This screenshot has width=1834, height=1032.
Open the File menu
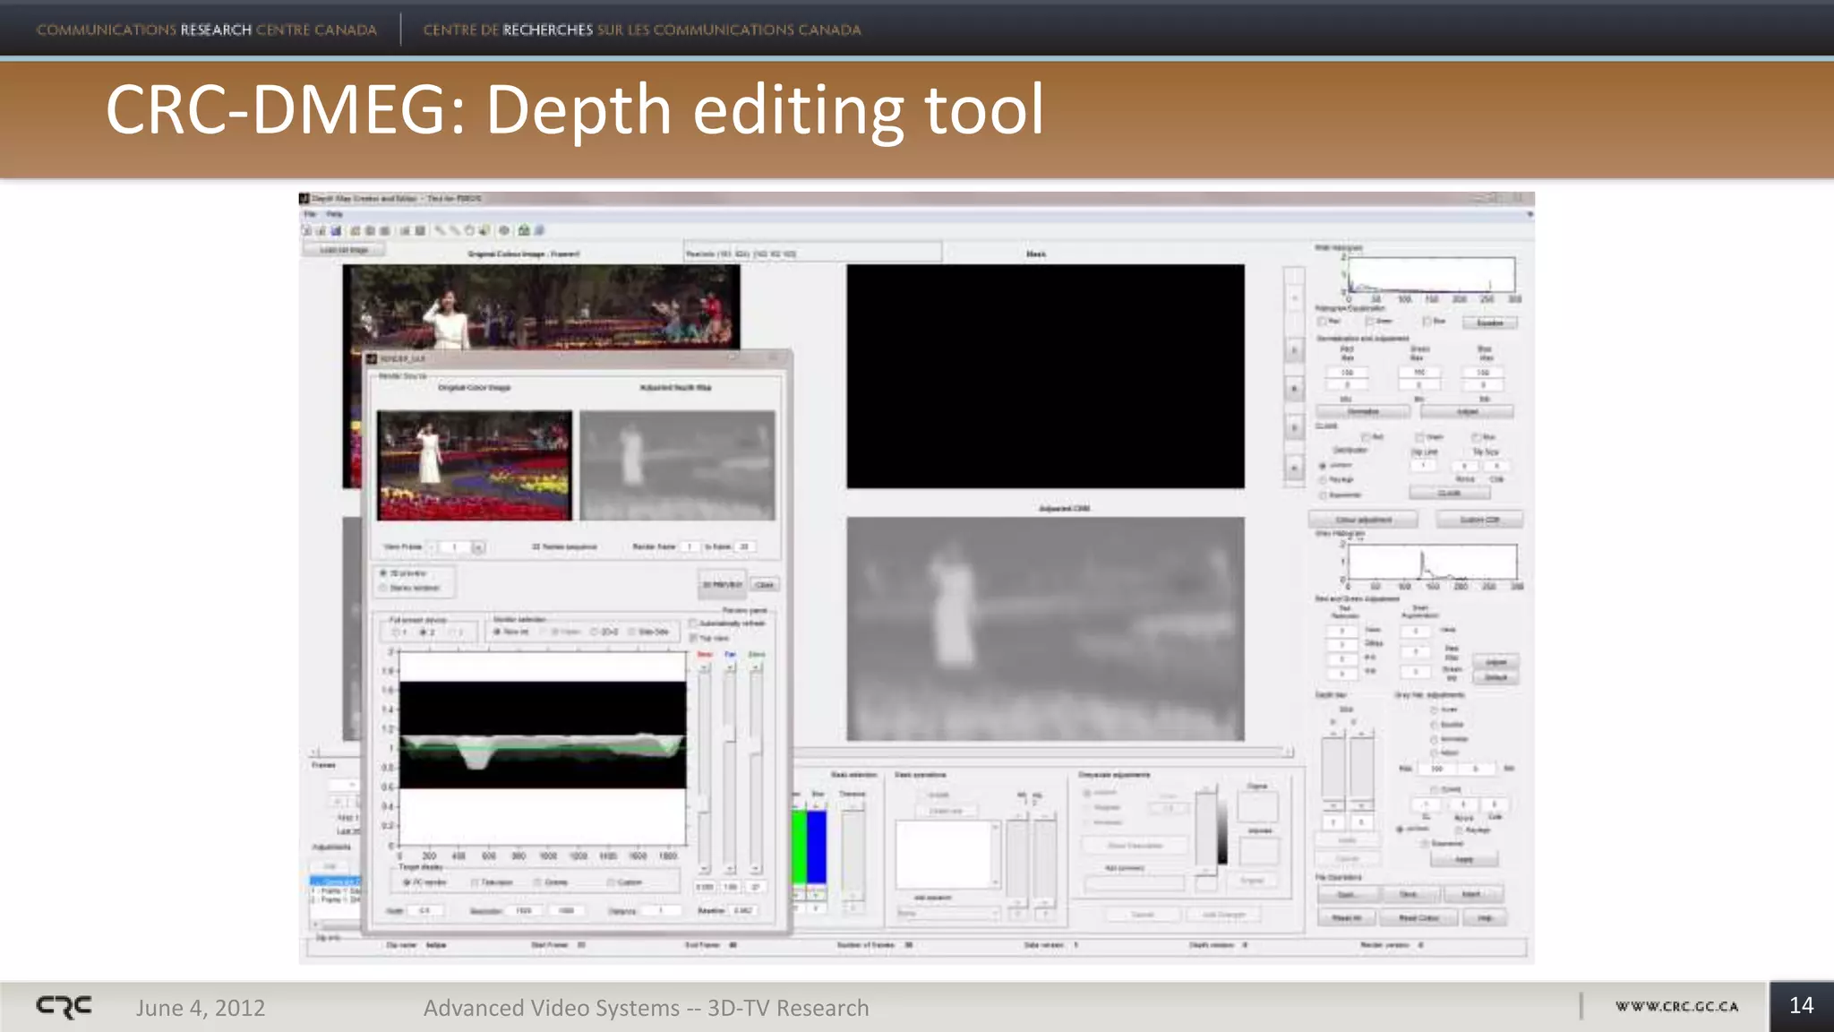(310, 215)
